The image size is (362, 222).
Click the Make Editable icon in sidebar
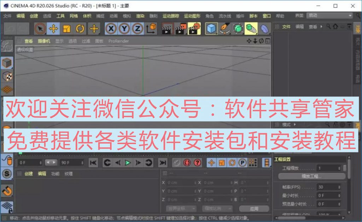[x=7, y=46]
